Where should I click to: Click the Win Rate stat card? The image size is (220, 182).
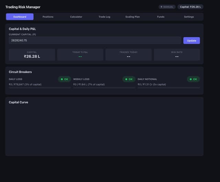(x=177, y=55)
